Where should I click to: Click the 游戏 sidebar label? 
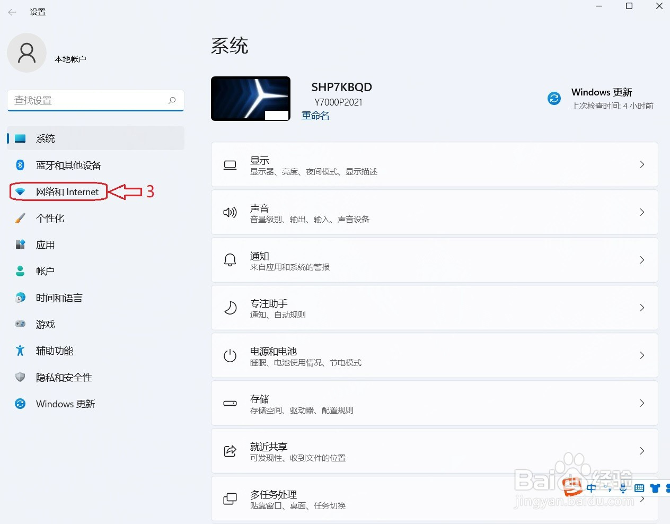(x=46, y=324)
